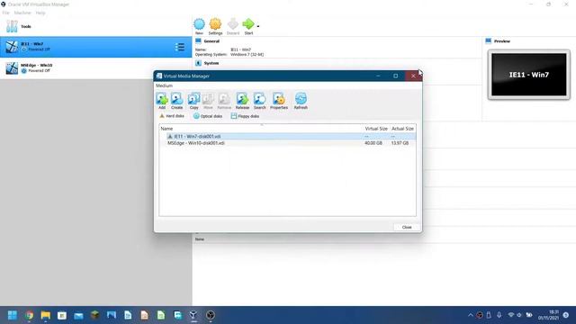Screen dimensions: 576x324
Task: Click the General section header
Action: coord(211,41)
